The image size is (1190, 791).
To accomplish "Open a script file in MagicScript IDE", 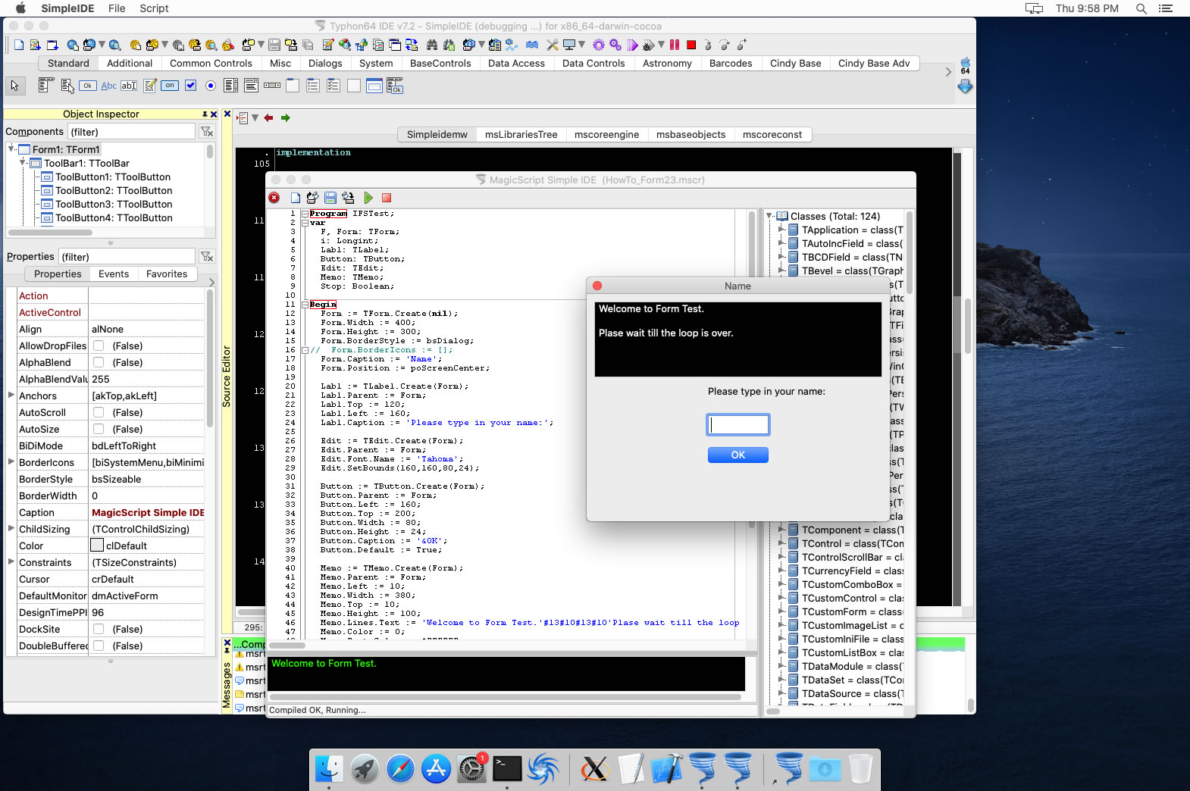I will [x=312, y=198].
